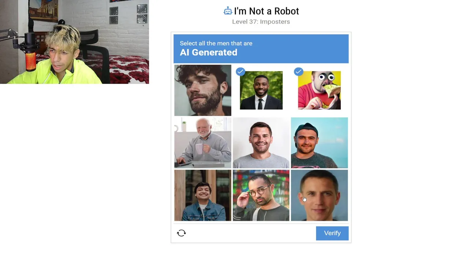Deselect the googly-eyed man eating taco

319,90
